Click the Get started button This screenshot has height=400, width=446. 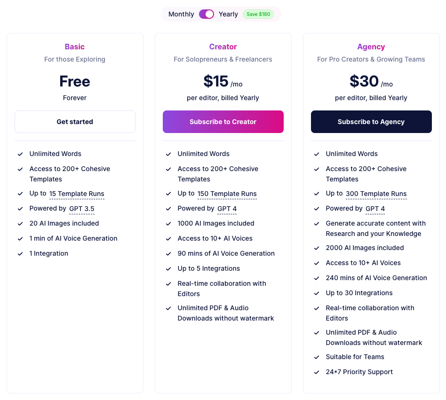(75, 122)
